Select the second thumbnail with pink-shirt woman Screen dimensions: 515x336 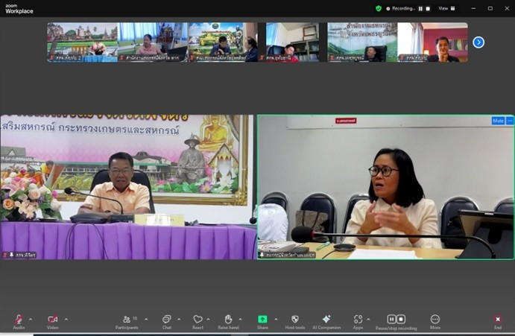(152, 42)
